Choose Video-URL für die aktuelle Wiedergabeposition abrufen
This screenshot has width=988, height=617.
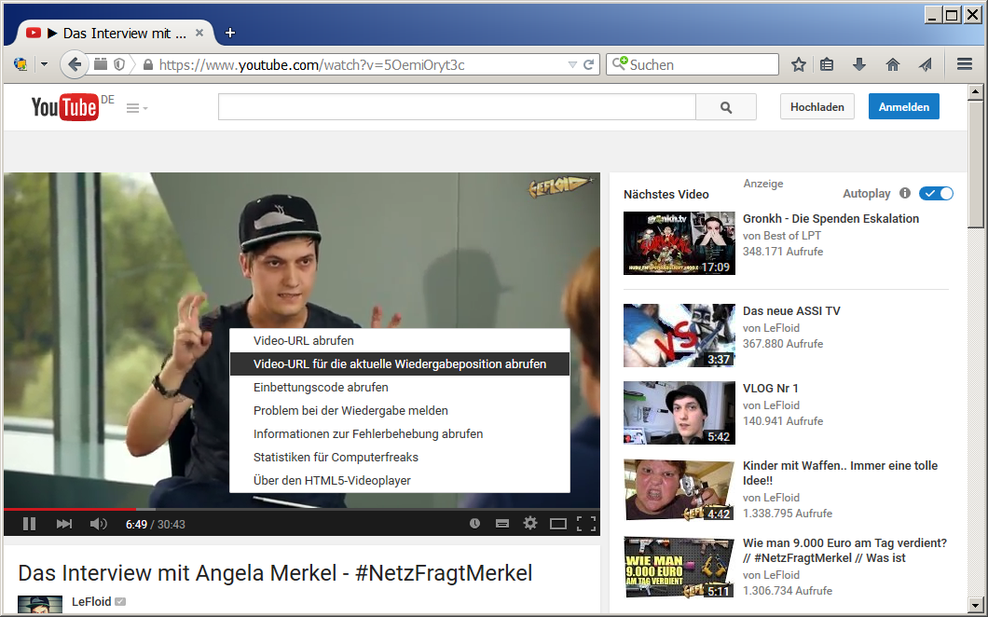pos(400,363)
